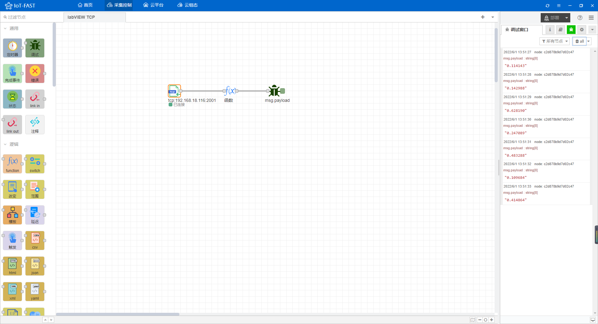
Task: Open the info sidebar tab
Action: click(550, 30)
